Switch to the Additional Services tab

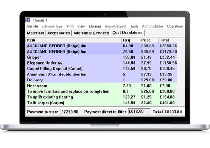[91, 33]
